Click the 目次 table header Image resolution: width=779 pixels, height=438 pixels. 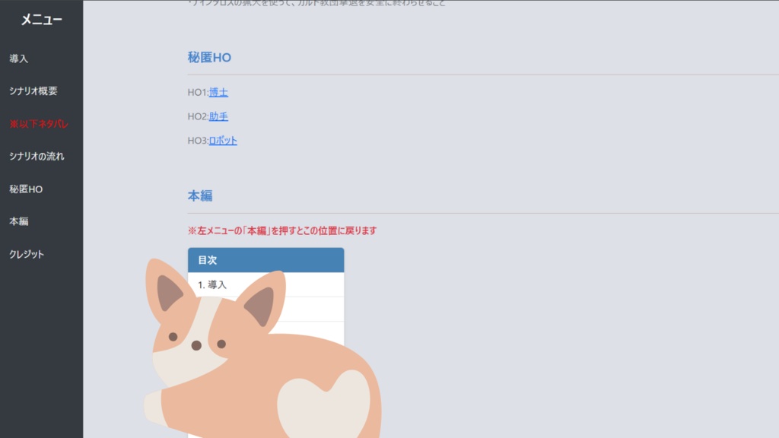click(x=265, y=260)
